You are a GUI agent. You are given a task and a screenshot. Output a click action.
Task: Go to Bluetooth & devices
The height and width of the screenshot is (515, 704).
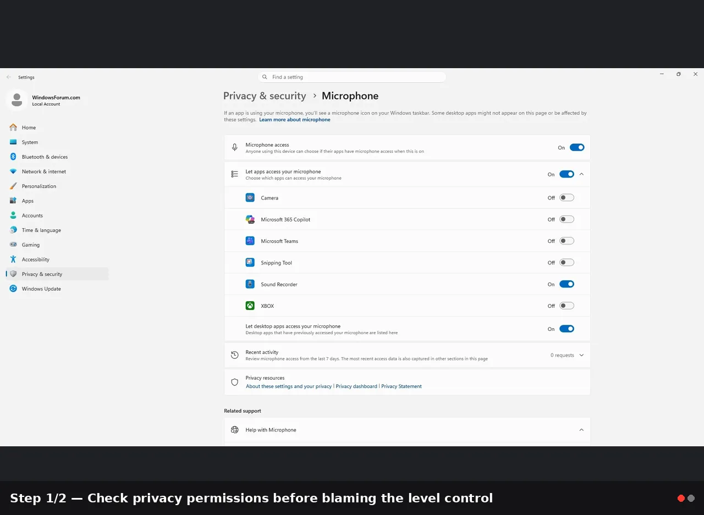(57, 157)
